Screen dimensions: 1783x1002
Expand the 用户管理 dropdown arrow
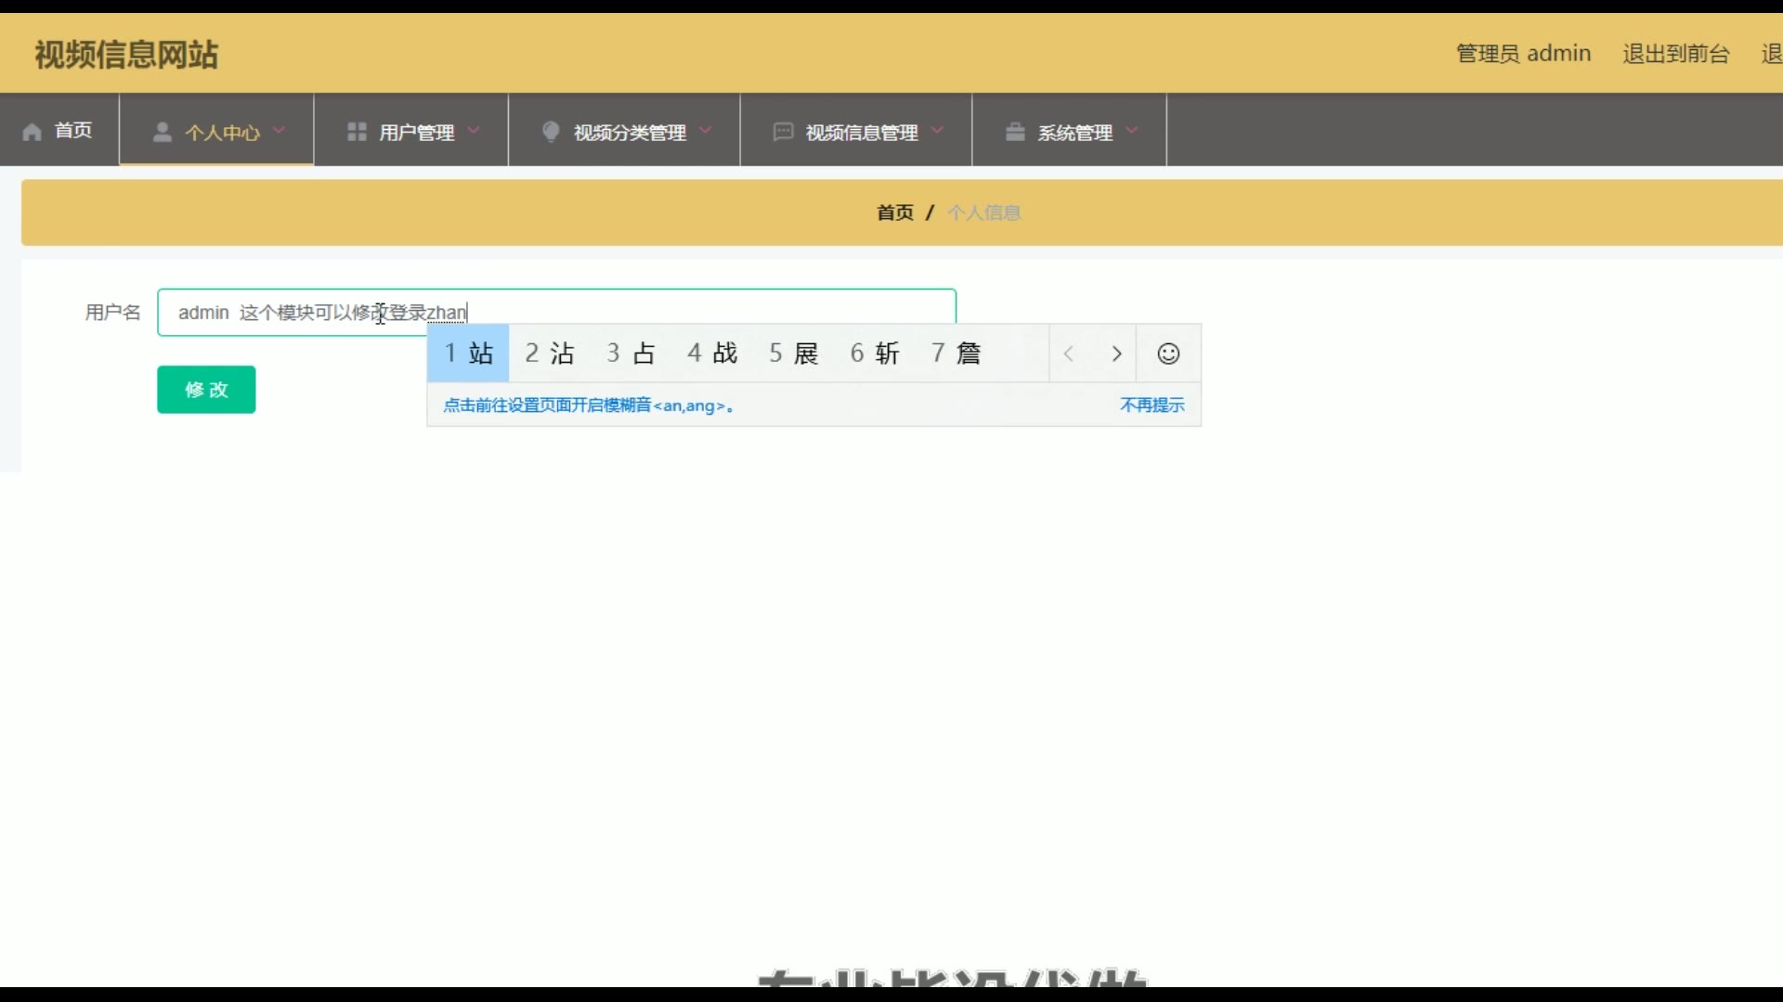click(474, 131)
